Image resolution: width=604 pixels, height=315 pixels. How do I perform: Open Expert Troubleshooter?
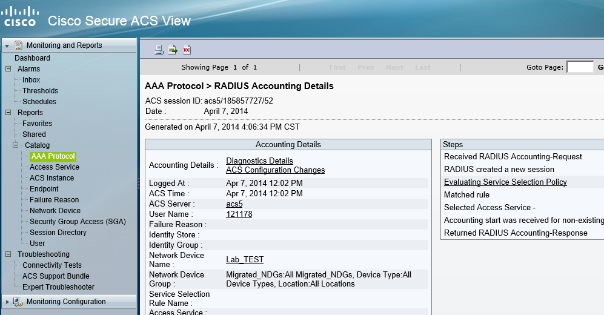pos(58,287)
